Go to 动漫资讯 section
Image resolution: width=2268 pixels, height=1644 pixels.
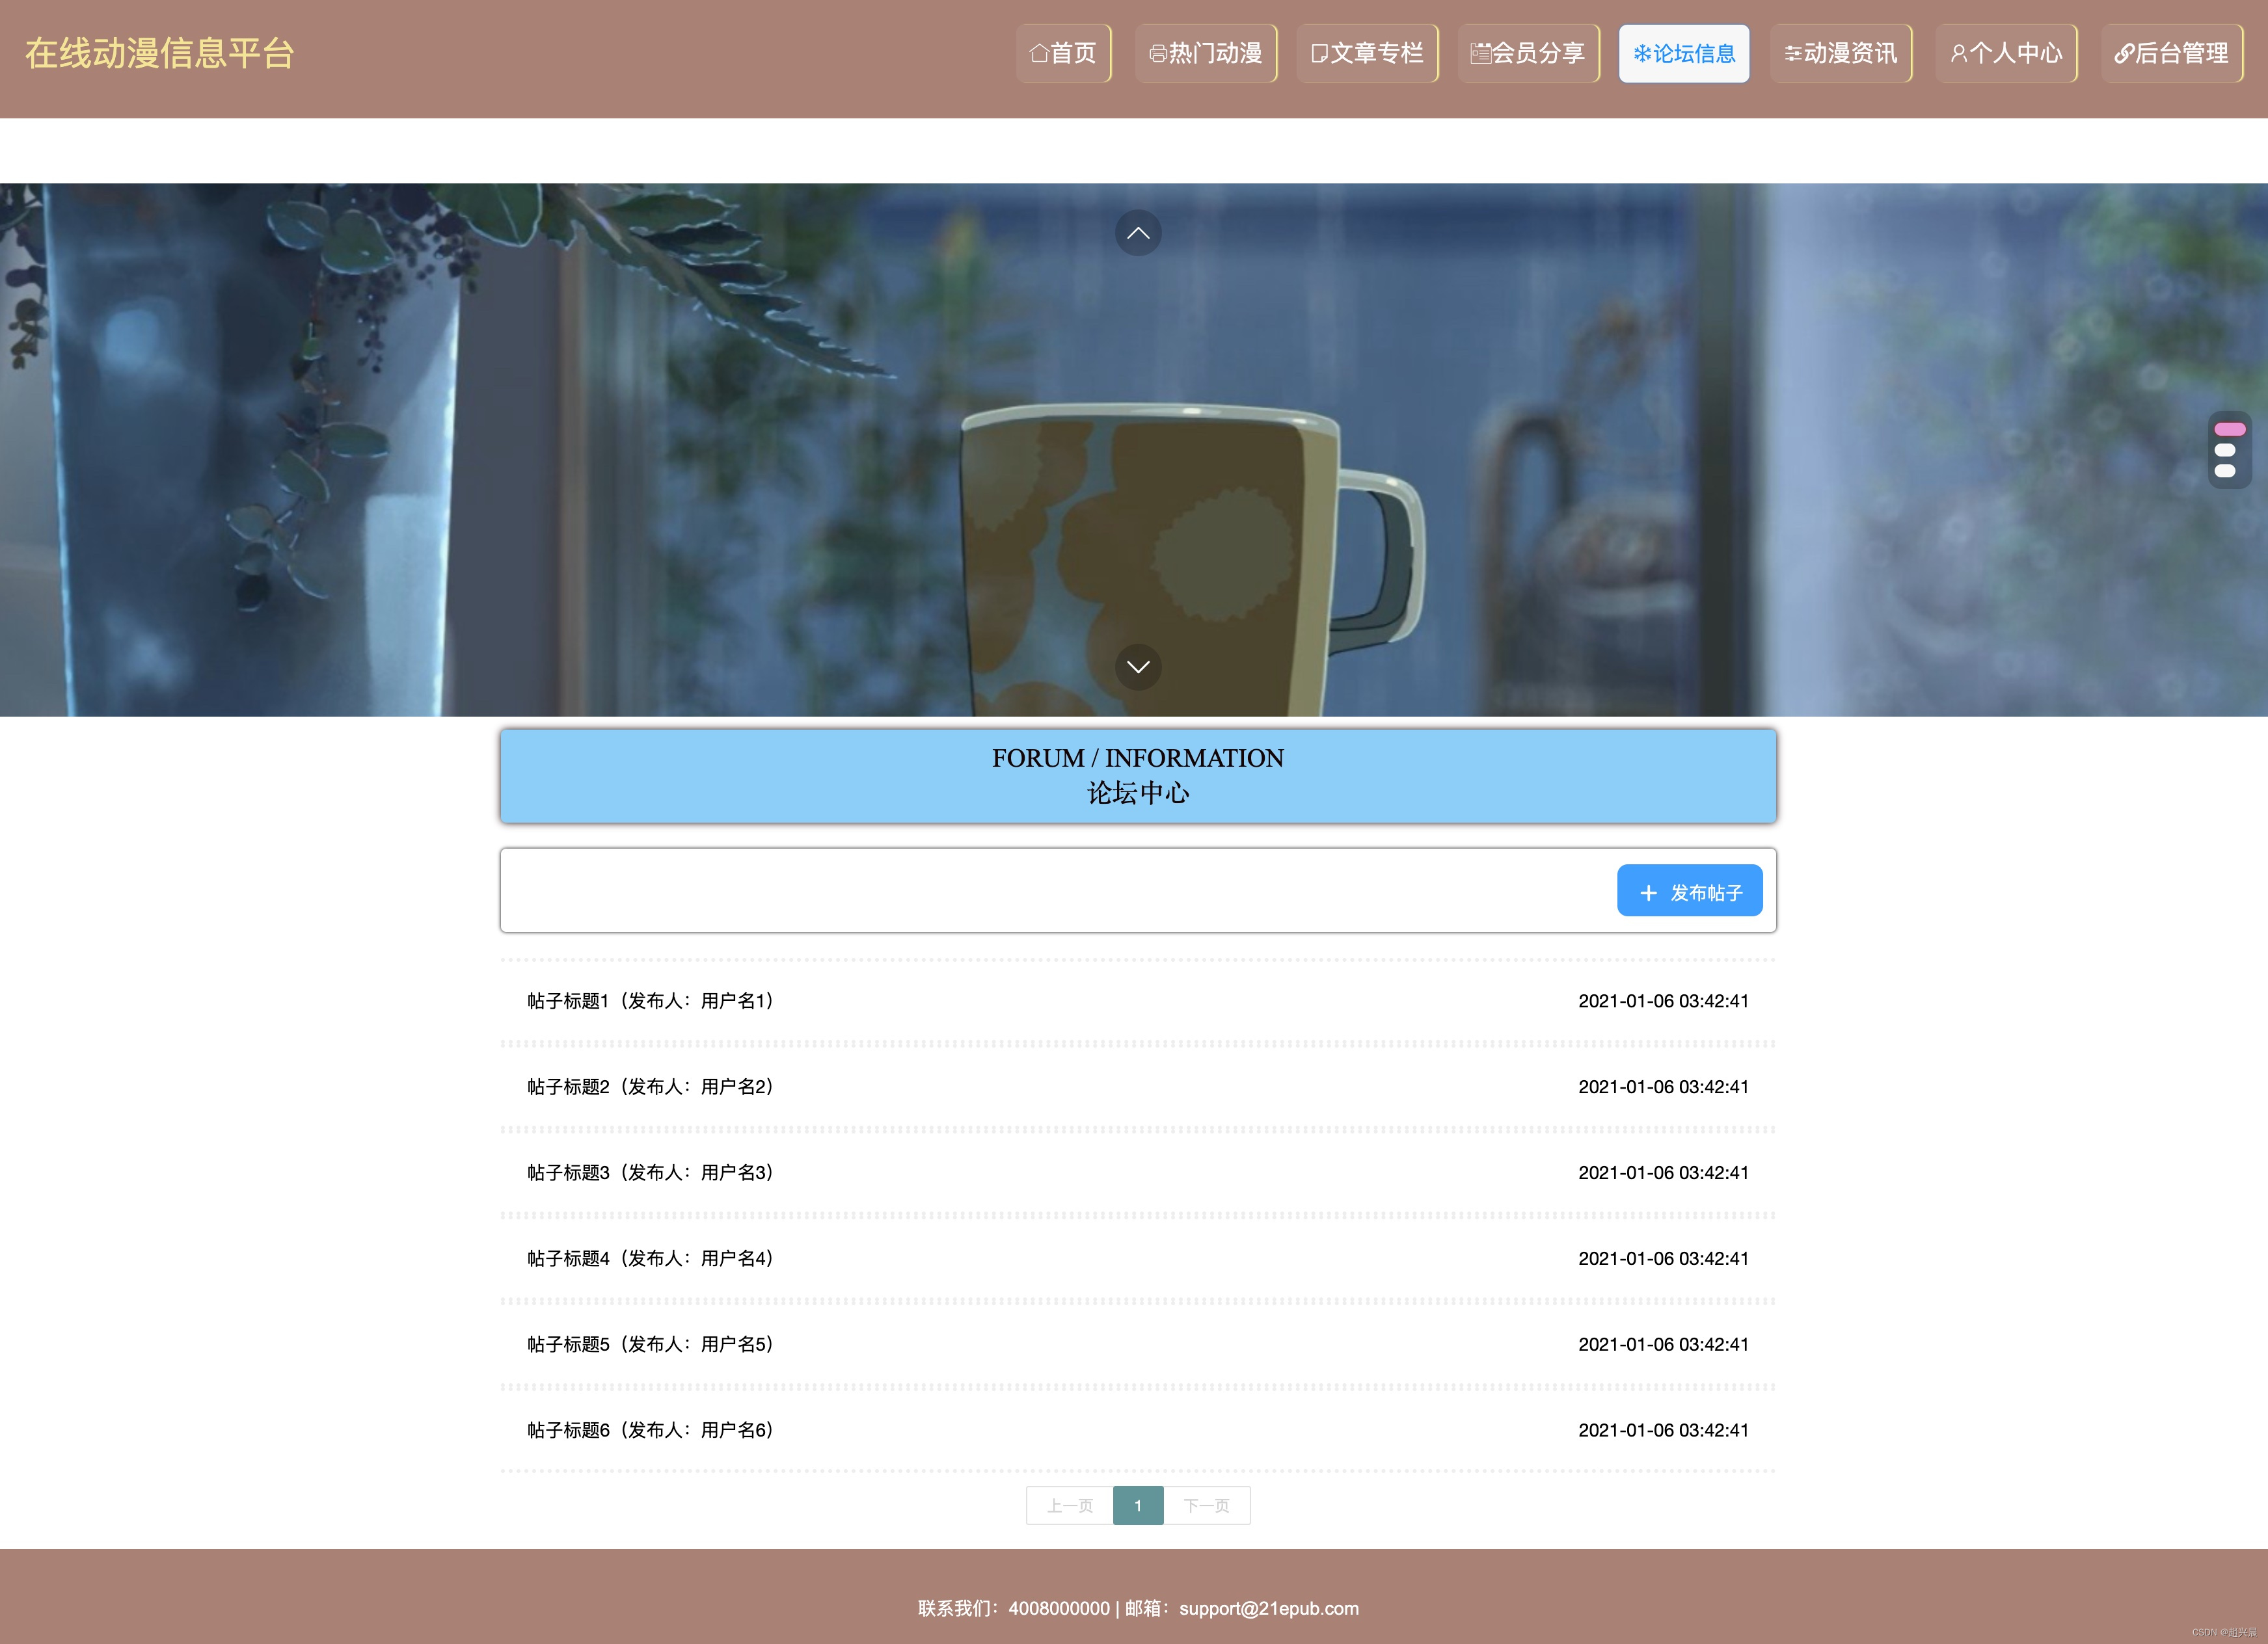(1840, 54)
